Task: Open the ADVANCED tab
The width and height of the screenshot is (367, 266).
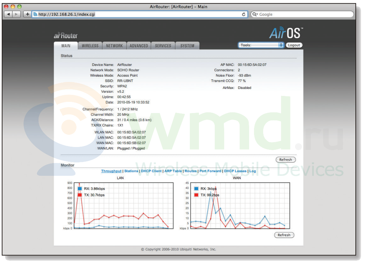Action: pyautogui.click(x=139, y=46)
